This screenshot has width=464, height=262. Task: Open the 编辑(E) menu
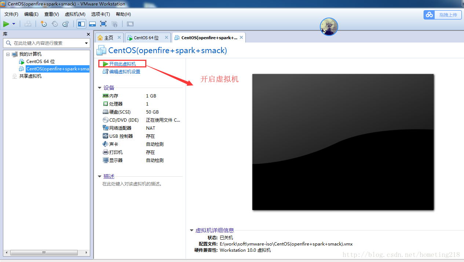point(31,14)
